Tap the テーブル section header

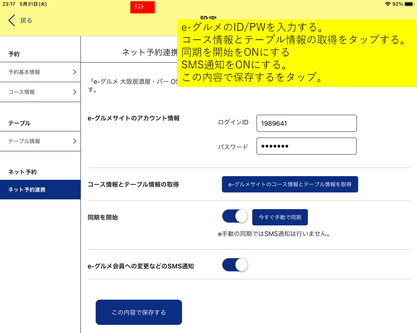[x=19, y=123]
